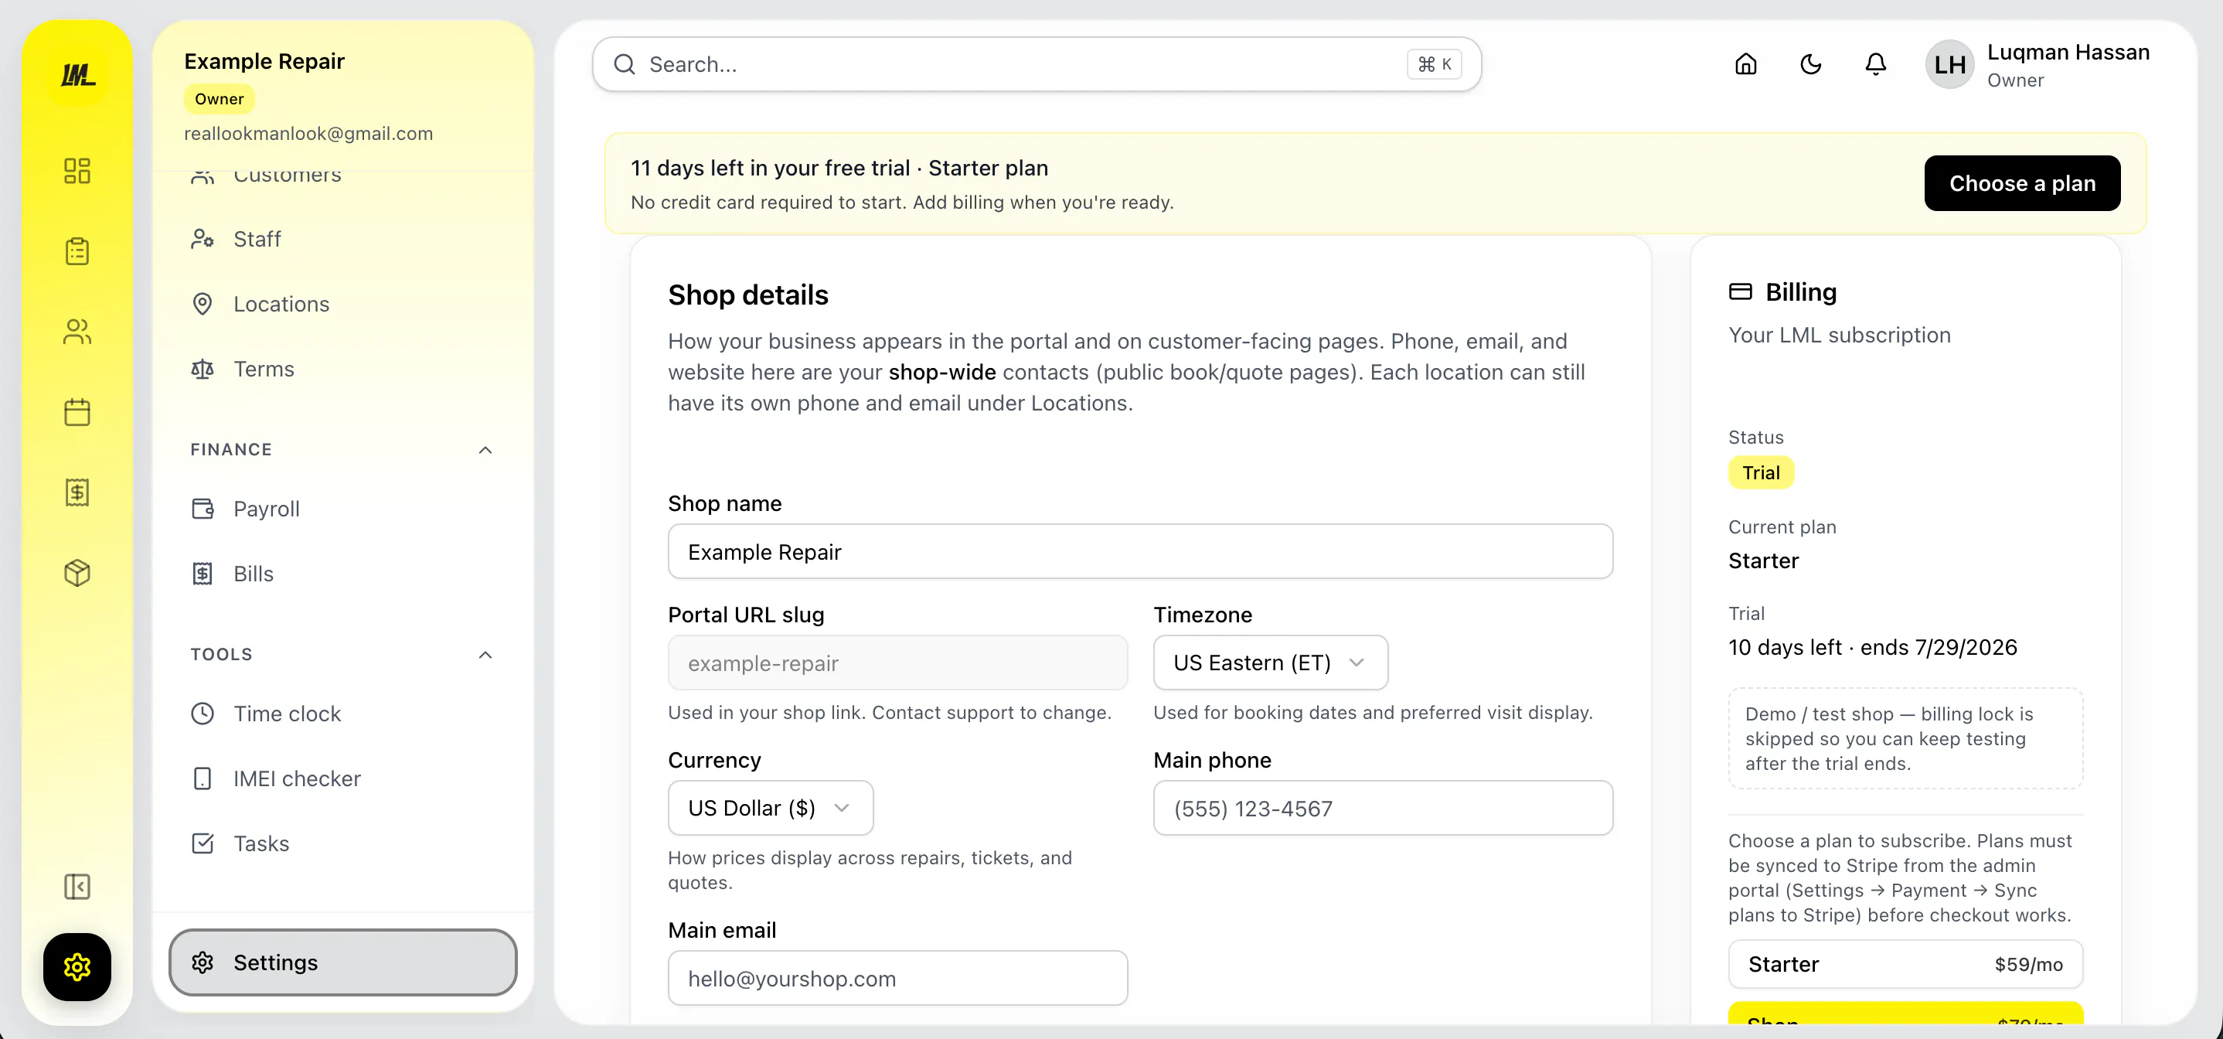Open the calendar icon in left rail
The height and width of the screenshot is (1039, 2223).
(77, 413)
